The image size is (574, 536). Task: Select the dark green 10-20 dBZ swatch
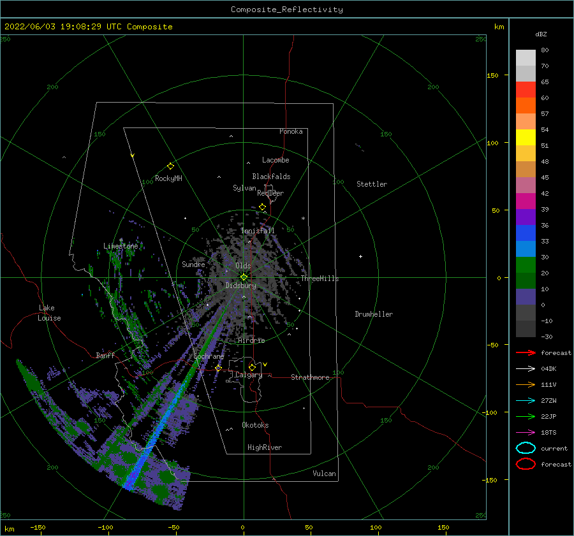point(526,281)
